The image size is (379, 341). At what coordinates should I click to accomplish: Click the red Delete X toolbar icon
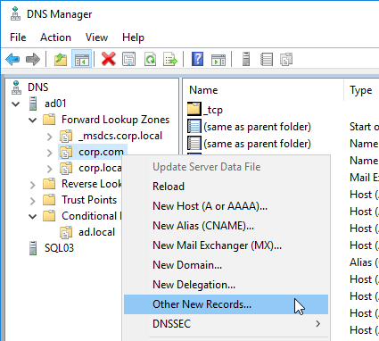(109, 59)
